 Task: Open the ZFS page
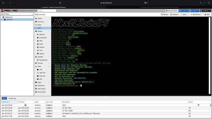pos(40,79)
